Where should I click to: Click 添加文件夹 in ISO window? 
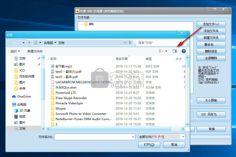[x=211, y=31]
